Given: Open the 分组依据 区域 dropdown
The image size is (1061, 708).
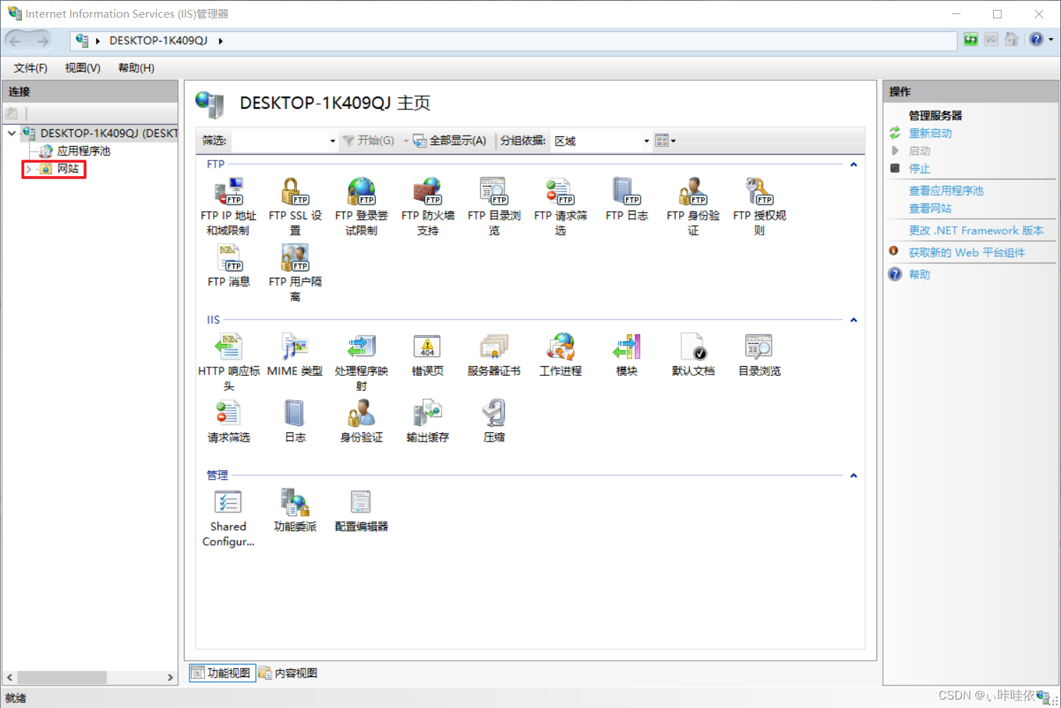Looking at the screenshot, I should point(647,141).
